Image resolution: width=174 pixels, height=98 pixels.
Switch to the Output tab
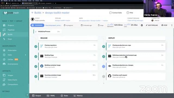click(36, 96)
